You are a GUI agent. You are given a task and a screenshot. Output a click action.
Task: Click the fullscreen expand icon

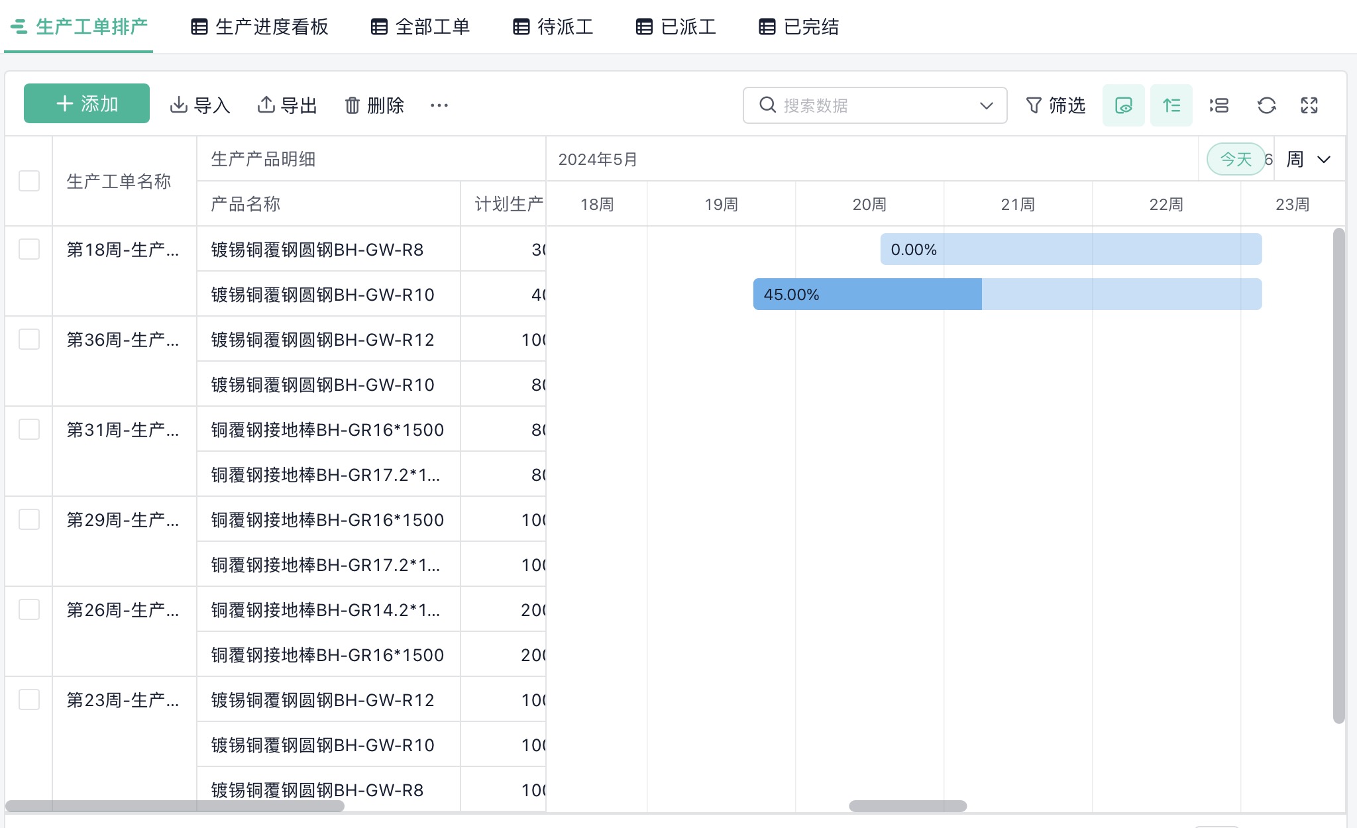[1309, 105]
